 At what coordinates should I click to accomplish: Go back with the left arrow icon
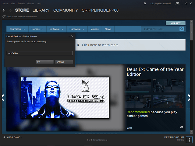point(4,10)
